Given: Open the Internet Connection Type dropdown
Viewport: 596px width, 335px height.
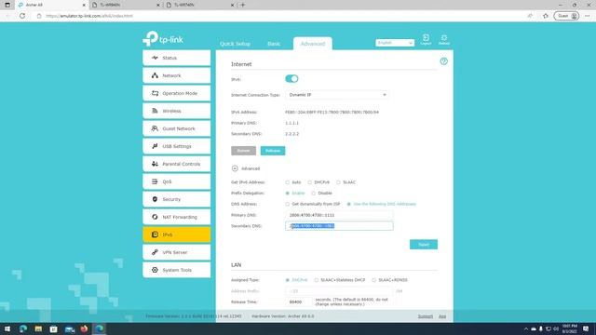Looking at the screenshot, I should point(337,95).
